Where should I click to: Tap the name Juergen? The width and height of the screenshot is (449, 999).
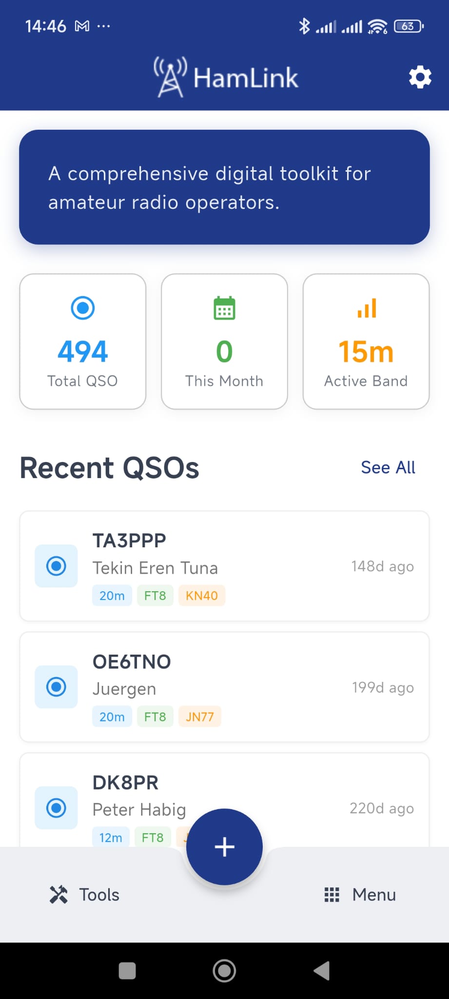click(124, 689)
